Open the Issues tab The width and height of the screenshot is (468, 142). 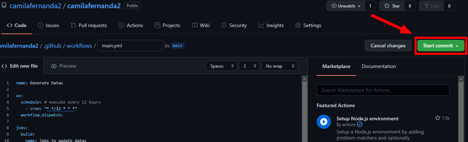coord(48,25)
